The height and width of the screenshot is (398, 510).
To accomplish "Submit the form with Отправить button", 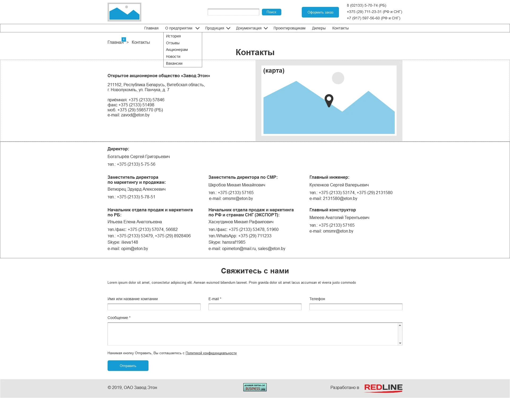I will tap(128, 366).
